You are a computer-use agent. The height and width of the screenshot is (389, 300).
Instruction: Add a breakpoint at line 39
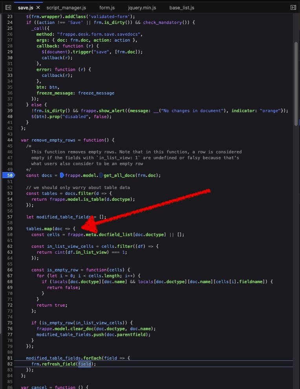(x=10, y=111)
